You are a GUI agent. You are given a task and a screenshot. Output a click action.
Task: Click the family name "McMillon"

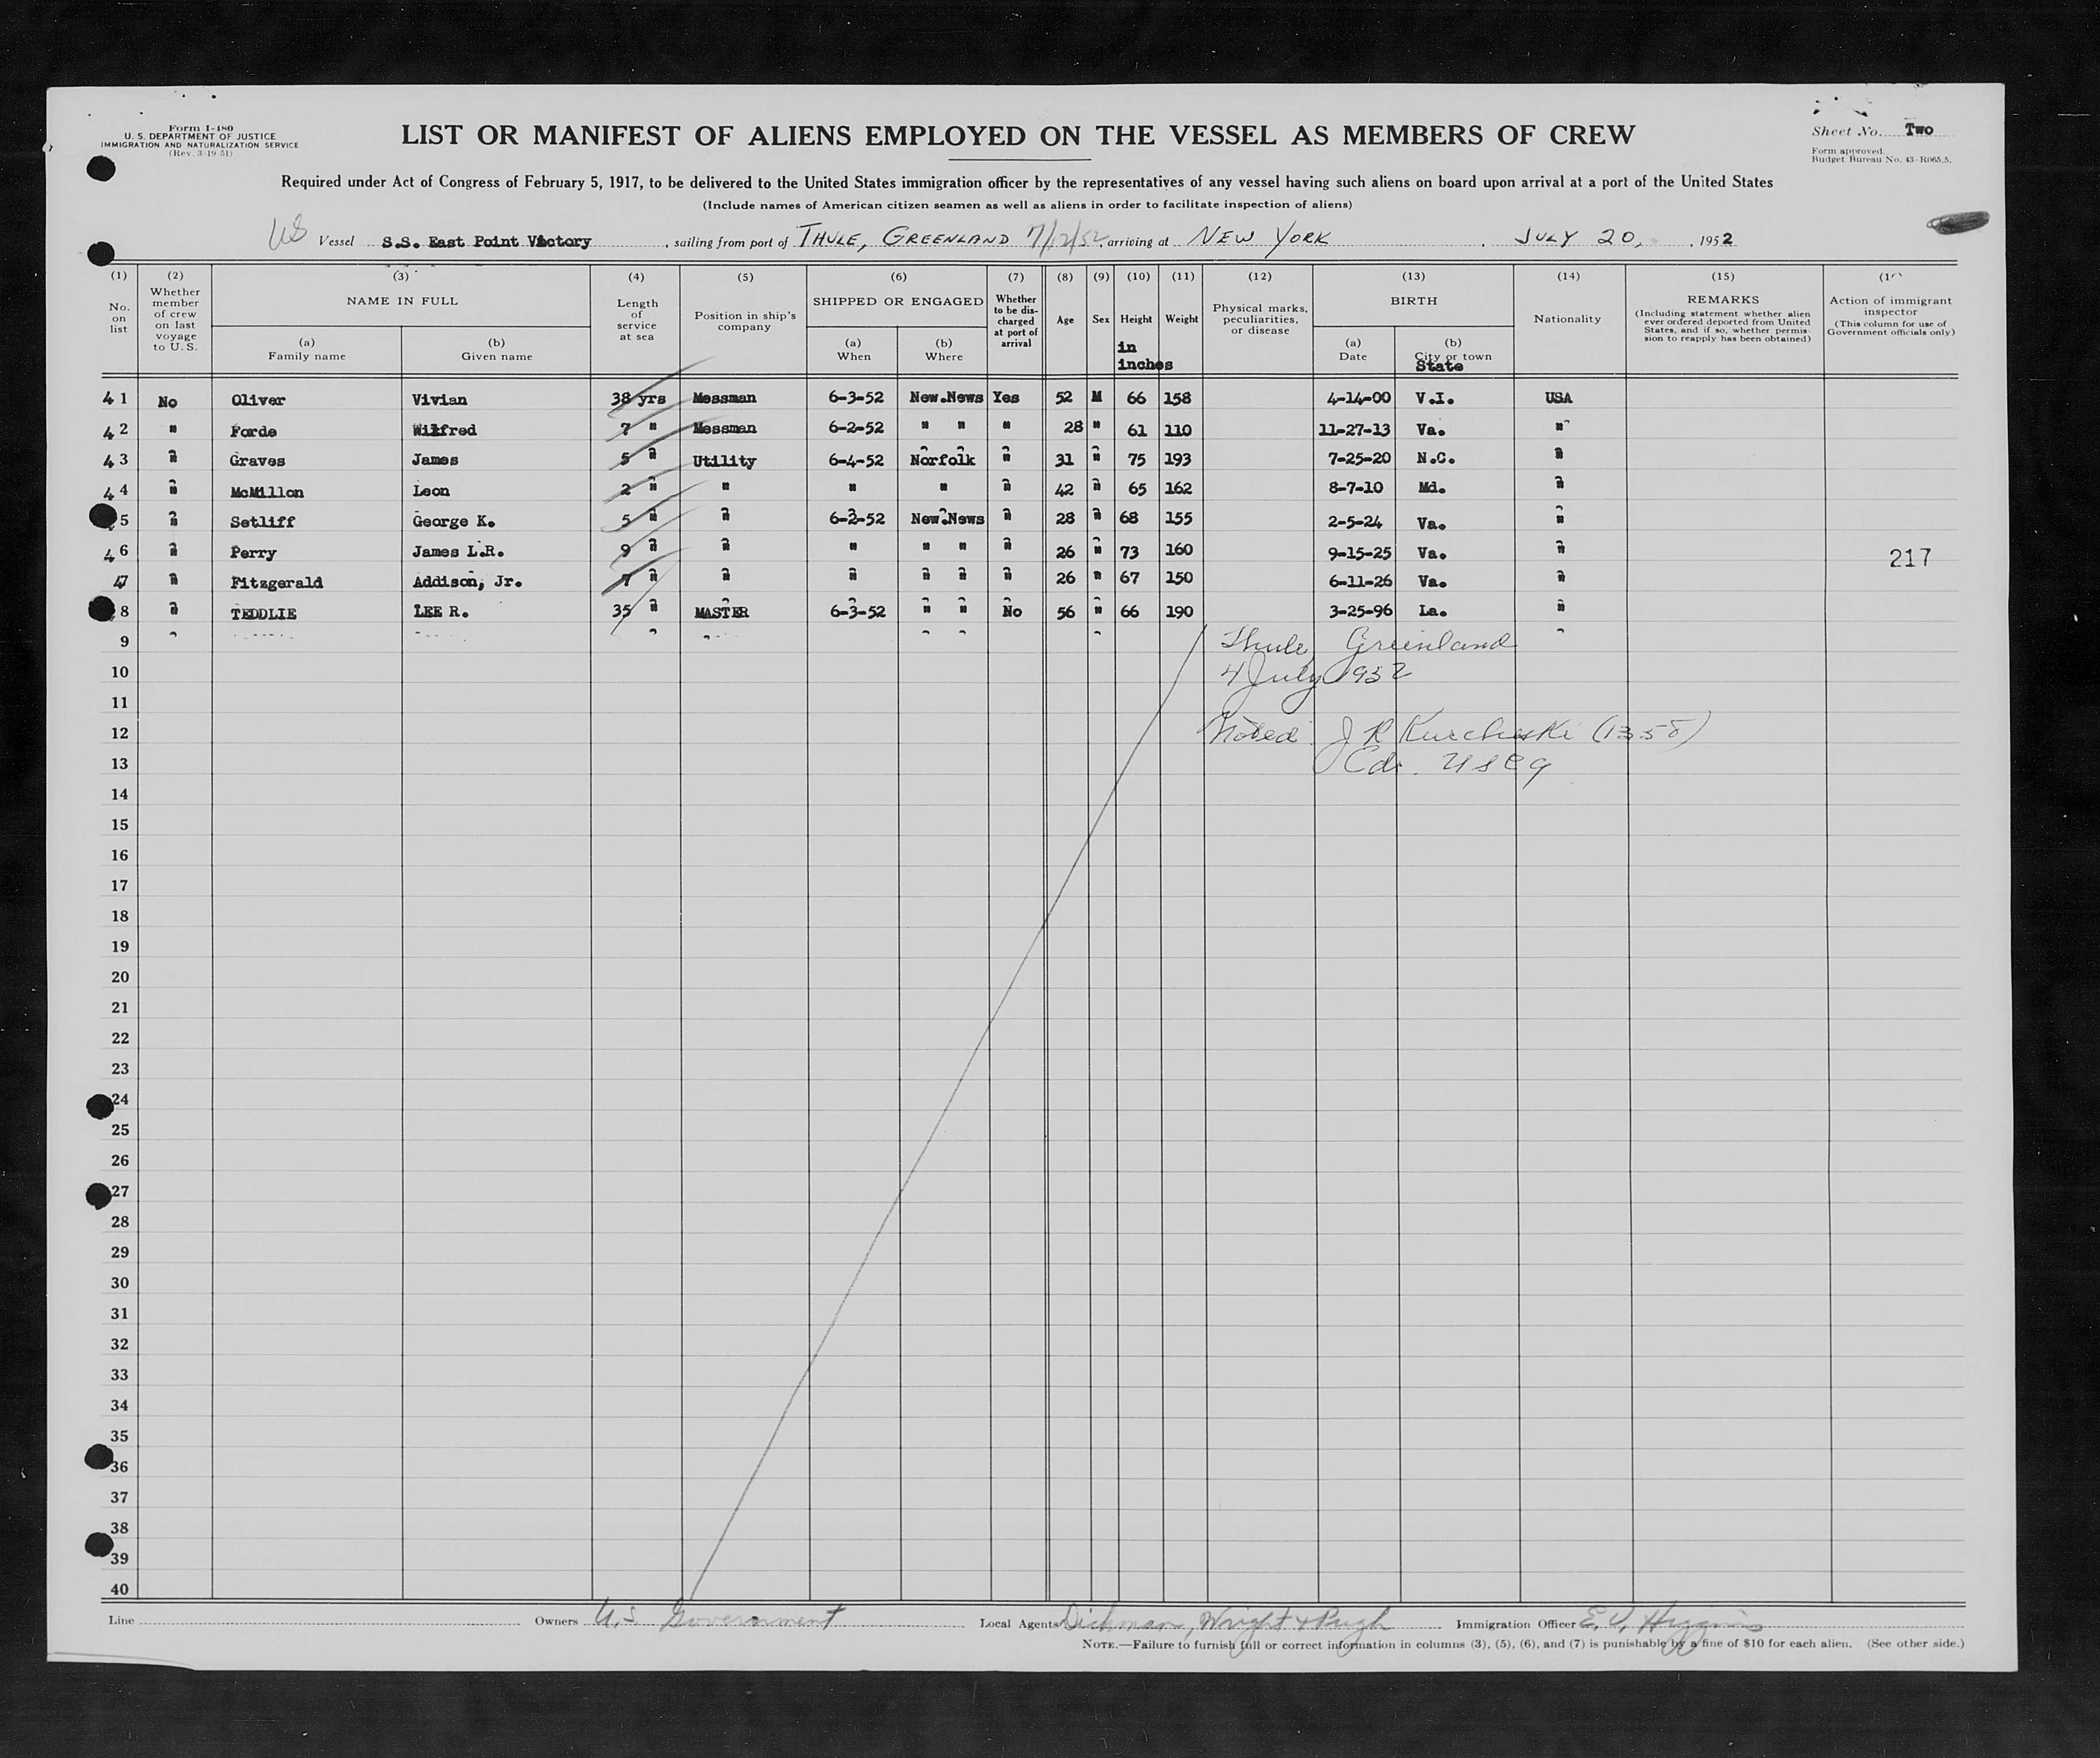[x=267, y=492]
